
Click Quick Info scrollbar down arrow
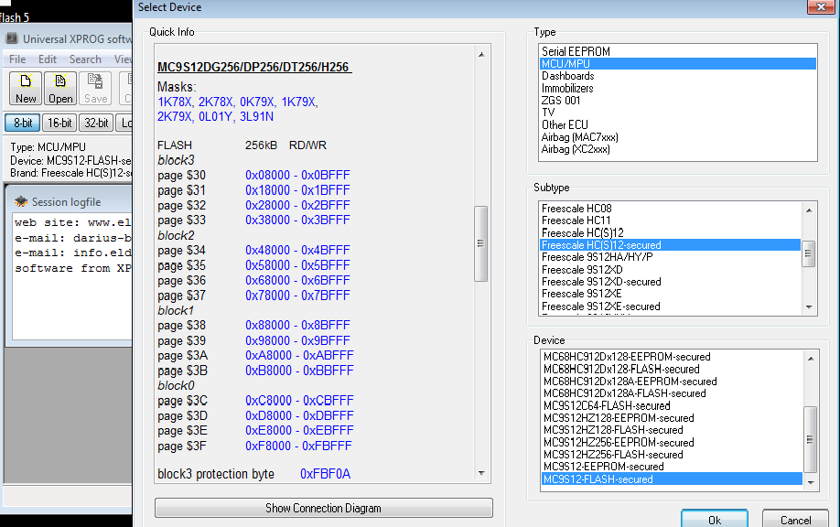[481, 473]
